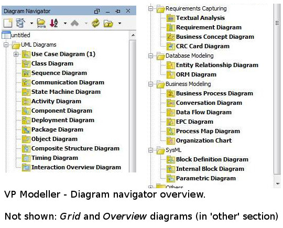Collapse the UML Diagrams folder
The height and width of the screenshot is (228, 283).
(6, 45)
